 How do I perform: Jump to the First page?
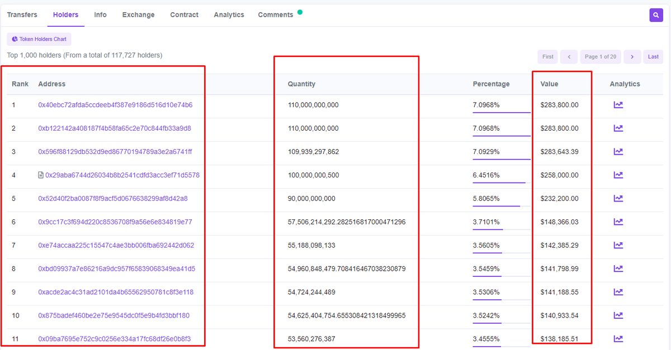(x=548, y=57)
